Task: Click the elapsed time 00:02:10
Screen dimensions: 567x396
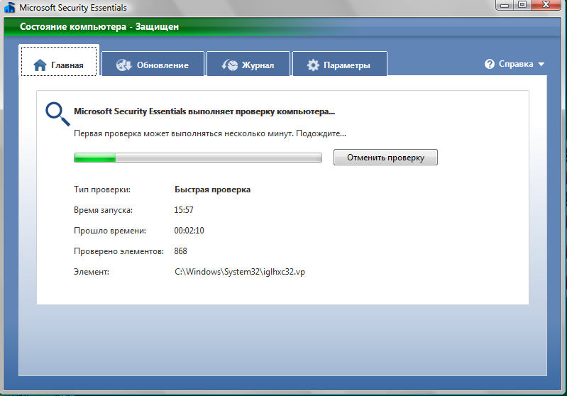Action: [x=189, y=231]
